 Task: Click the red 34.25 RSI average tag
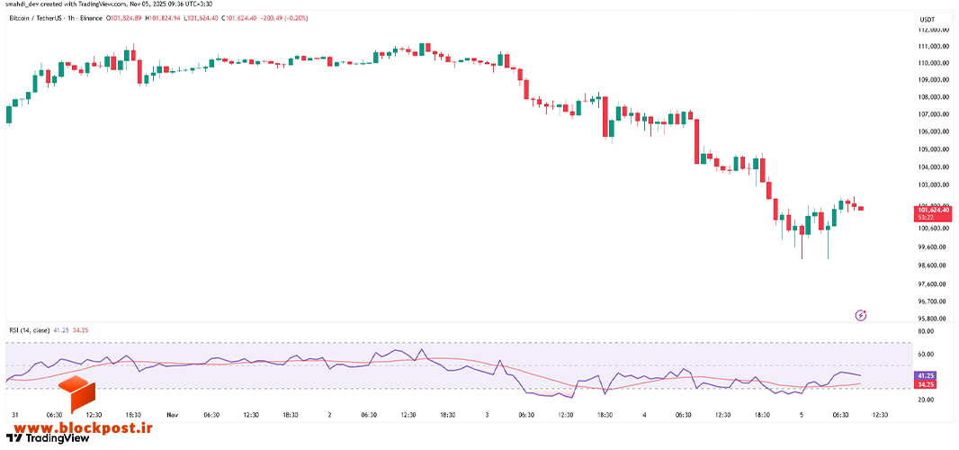point(924,384)
